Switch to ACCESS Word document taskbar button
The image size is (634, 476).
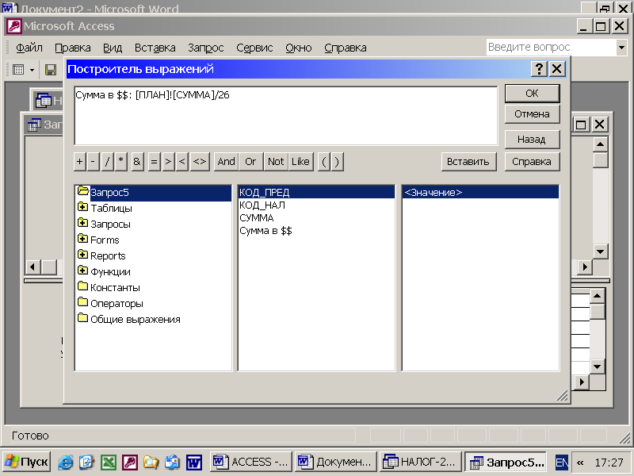pyautogui.click(x=250, y=462)
